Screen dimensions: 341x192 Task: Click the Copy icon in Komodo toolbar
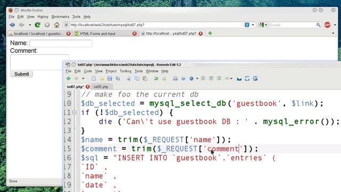coord(137,78)
